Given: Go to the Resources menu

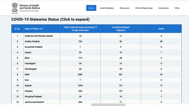Looking at the screenshot, I should tap(125, 8).
